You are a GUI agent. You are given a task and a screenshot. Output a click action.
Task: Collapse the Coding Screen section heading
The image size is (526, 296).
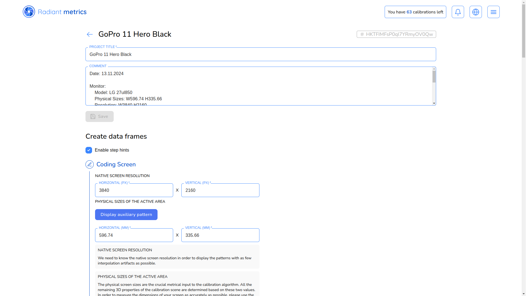[116, 164]
